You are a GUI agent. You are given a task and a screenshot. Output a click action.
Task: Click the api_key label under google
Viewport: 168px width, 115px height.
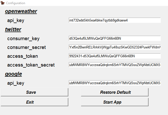click(16, 83)
